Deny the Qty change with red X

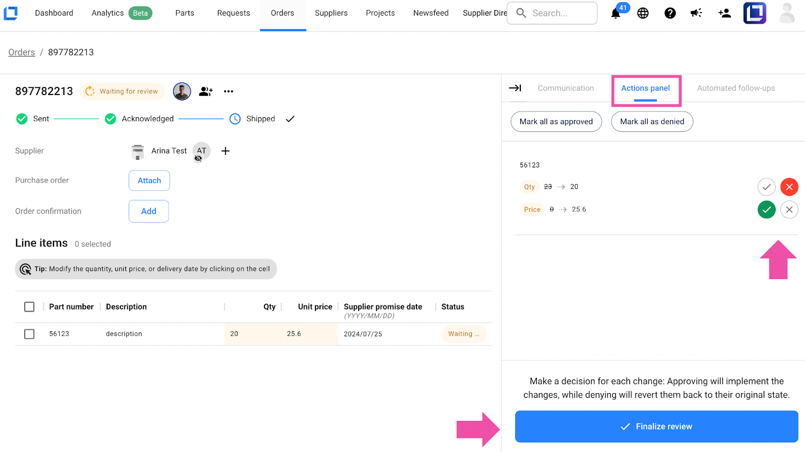(789, 187)
